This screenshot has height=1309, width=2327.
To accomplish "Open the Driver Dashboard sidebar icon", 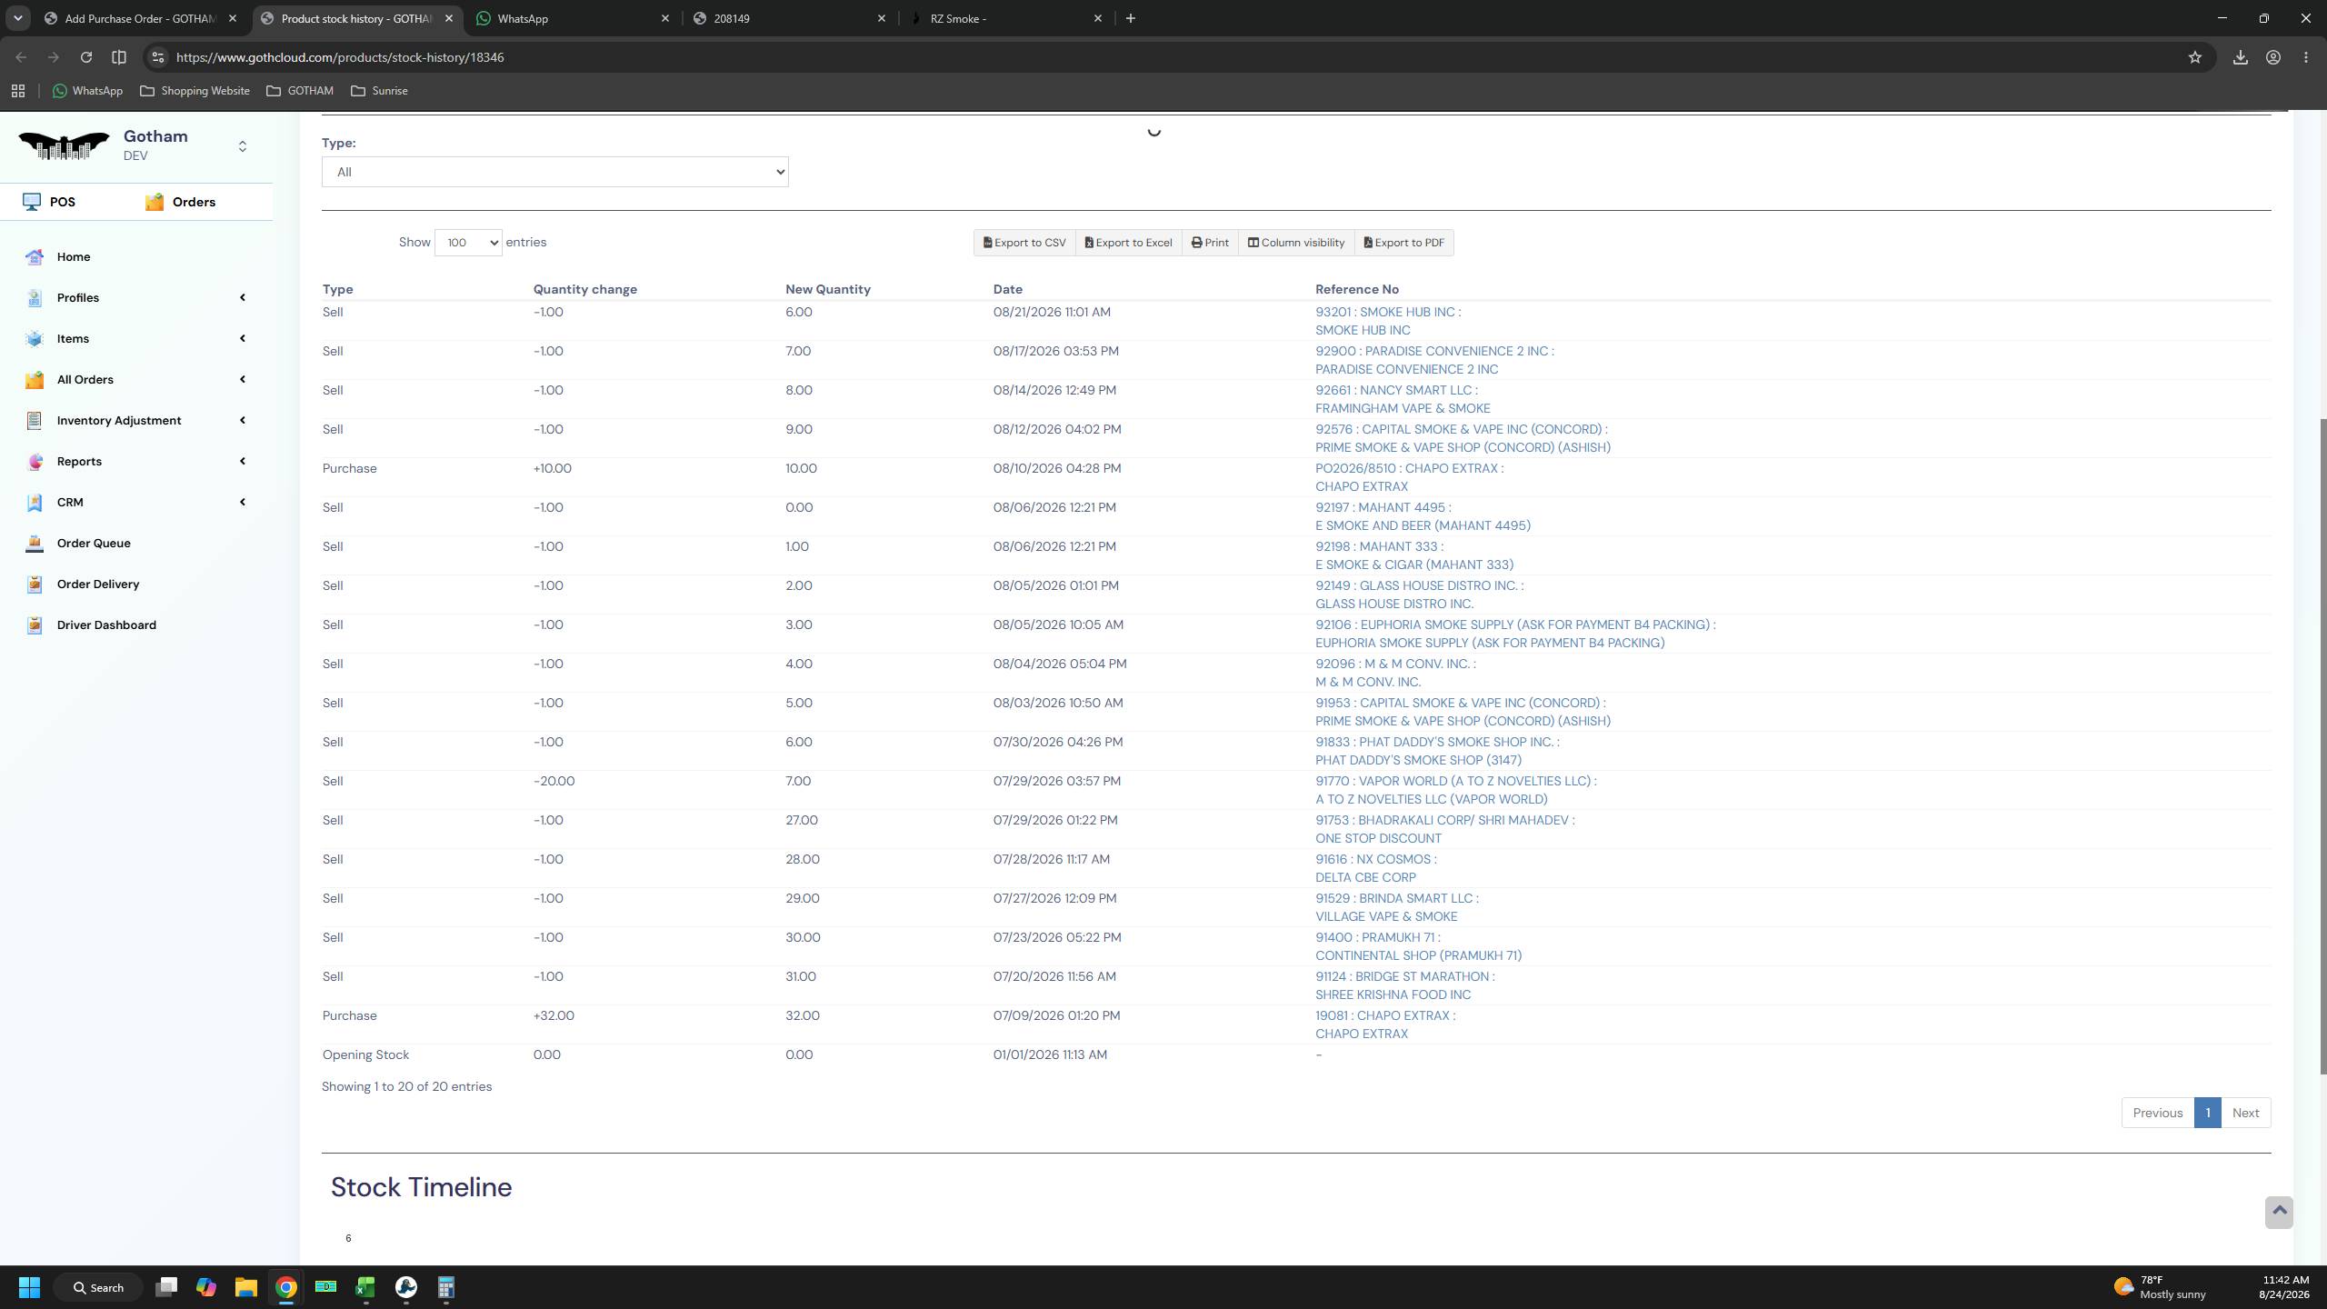I will [x=35, y=625].
